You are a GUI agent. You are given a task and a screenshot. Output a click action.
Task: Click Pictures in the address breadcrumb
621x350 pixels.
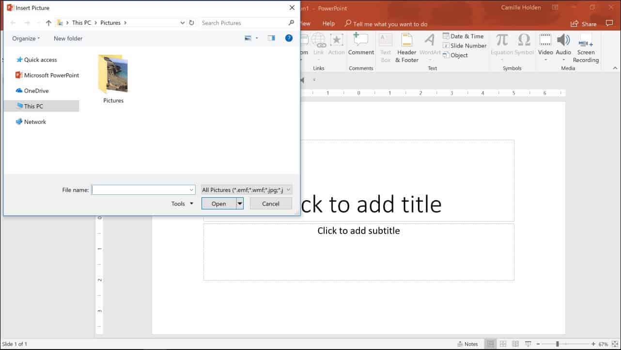[110, 23]
